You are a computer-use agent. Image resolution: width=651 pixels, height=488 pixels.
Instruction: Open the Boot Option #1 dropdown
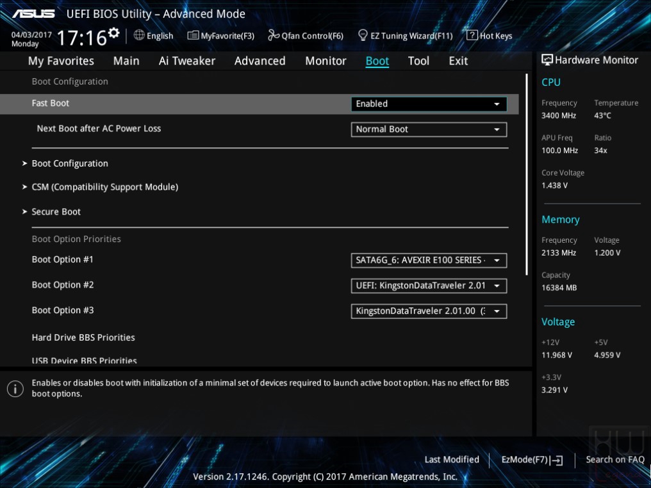point(429,260)
